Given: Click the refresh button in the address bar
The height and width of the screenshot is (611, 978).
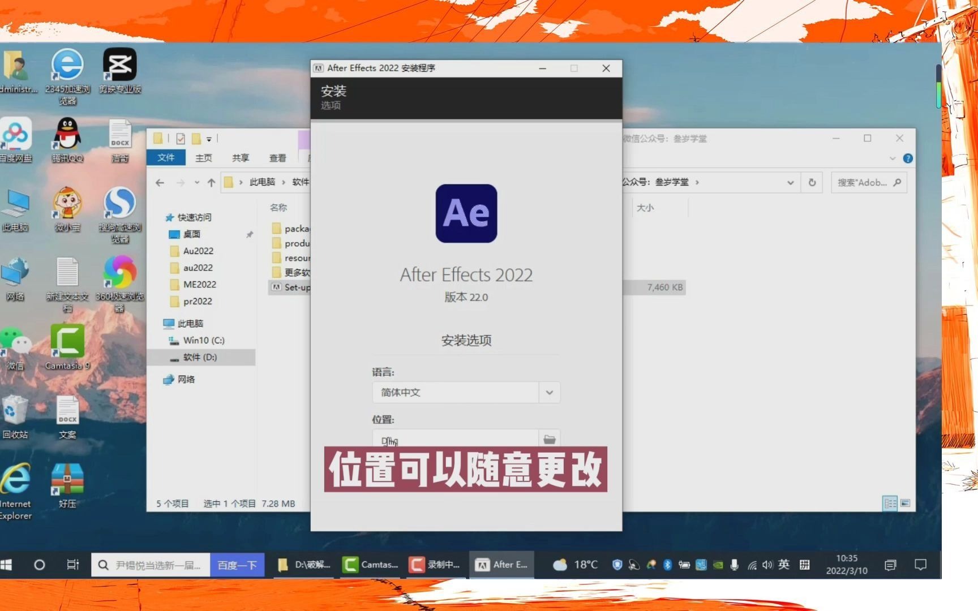Looking at the screenshot, I should [812, 182].
